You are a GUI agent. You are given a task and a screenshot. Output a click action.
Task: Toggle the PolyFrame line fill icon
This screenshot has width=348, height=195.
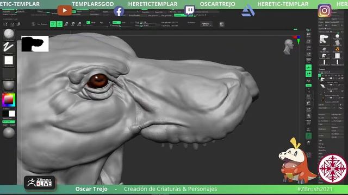[308, 122]
